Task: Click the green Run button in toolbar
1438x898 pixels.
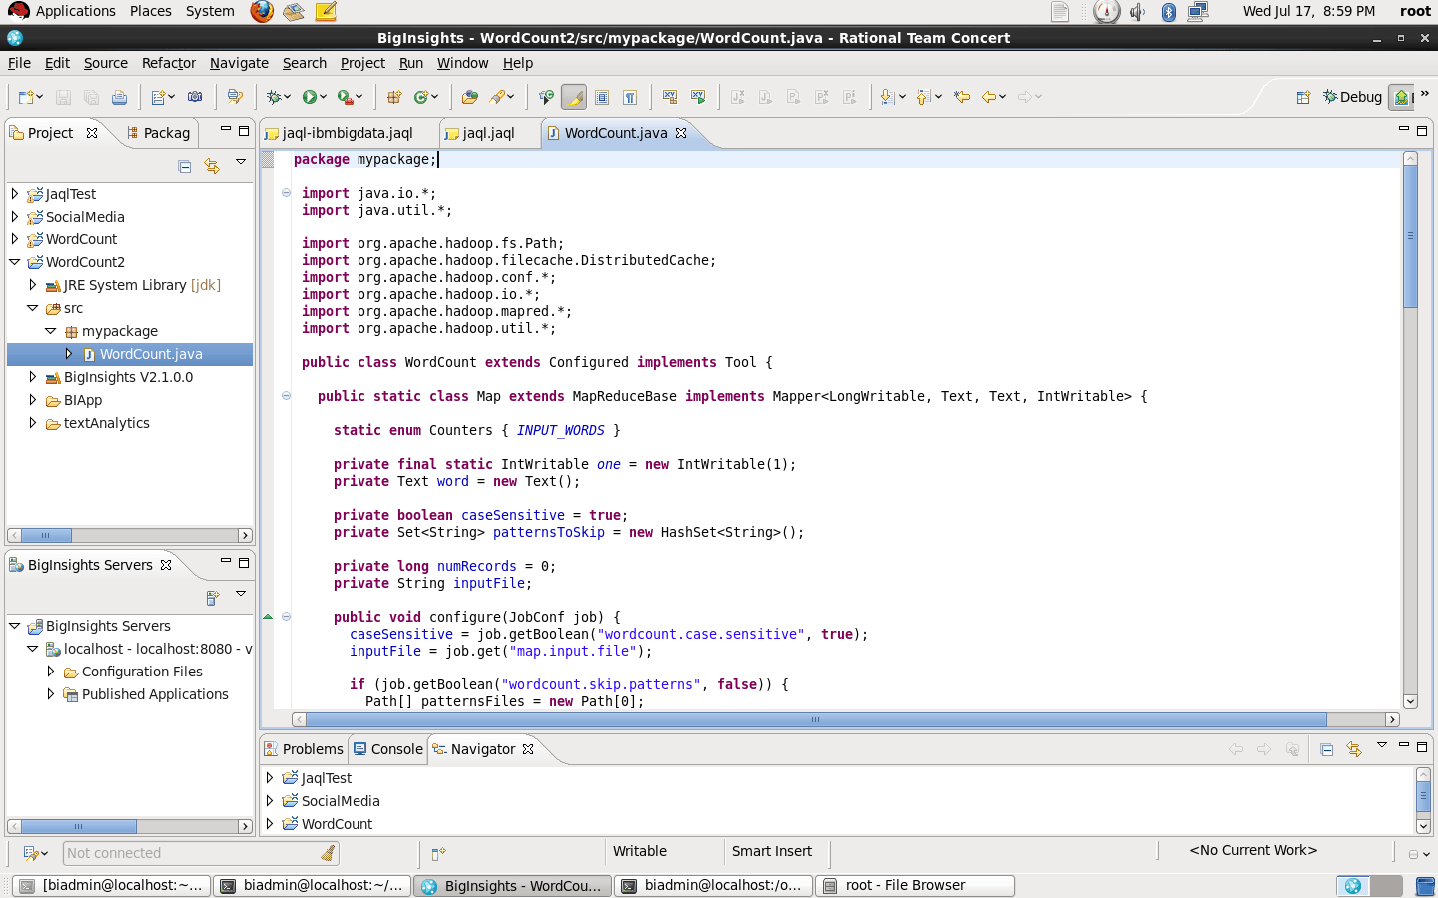Action: pyautogui.click(x=310, y=97)
